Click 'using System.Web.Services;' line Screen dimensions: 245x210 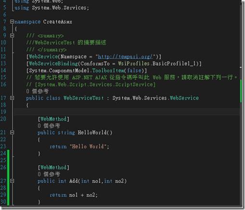click(x=52, y=8)
